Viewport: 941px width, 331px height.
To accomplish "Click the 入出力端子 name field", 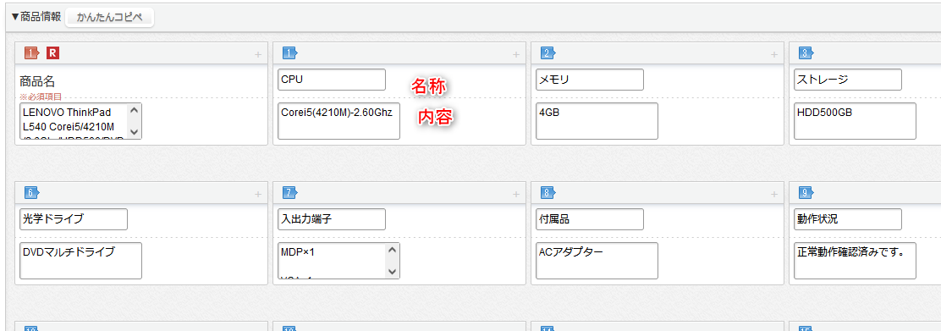I will 332,218.
